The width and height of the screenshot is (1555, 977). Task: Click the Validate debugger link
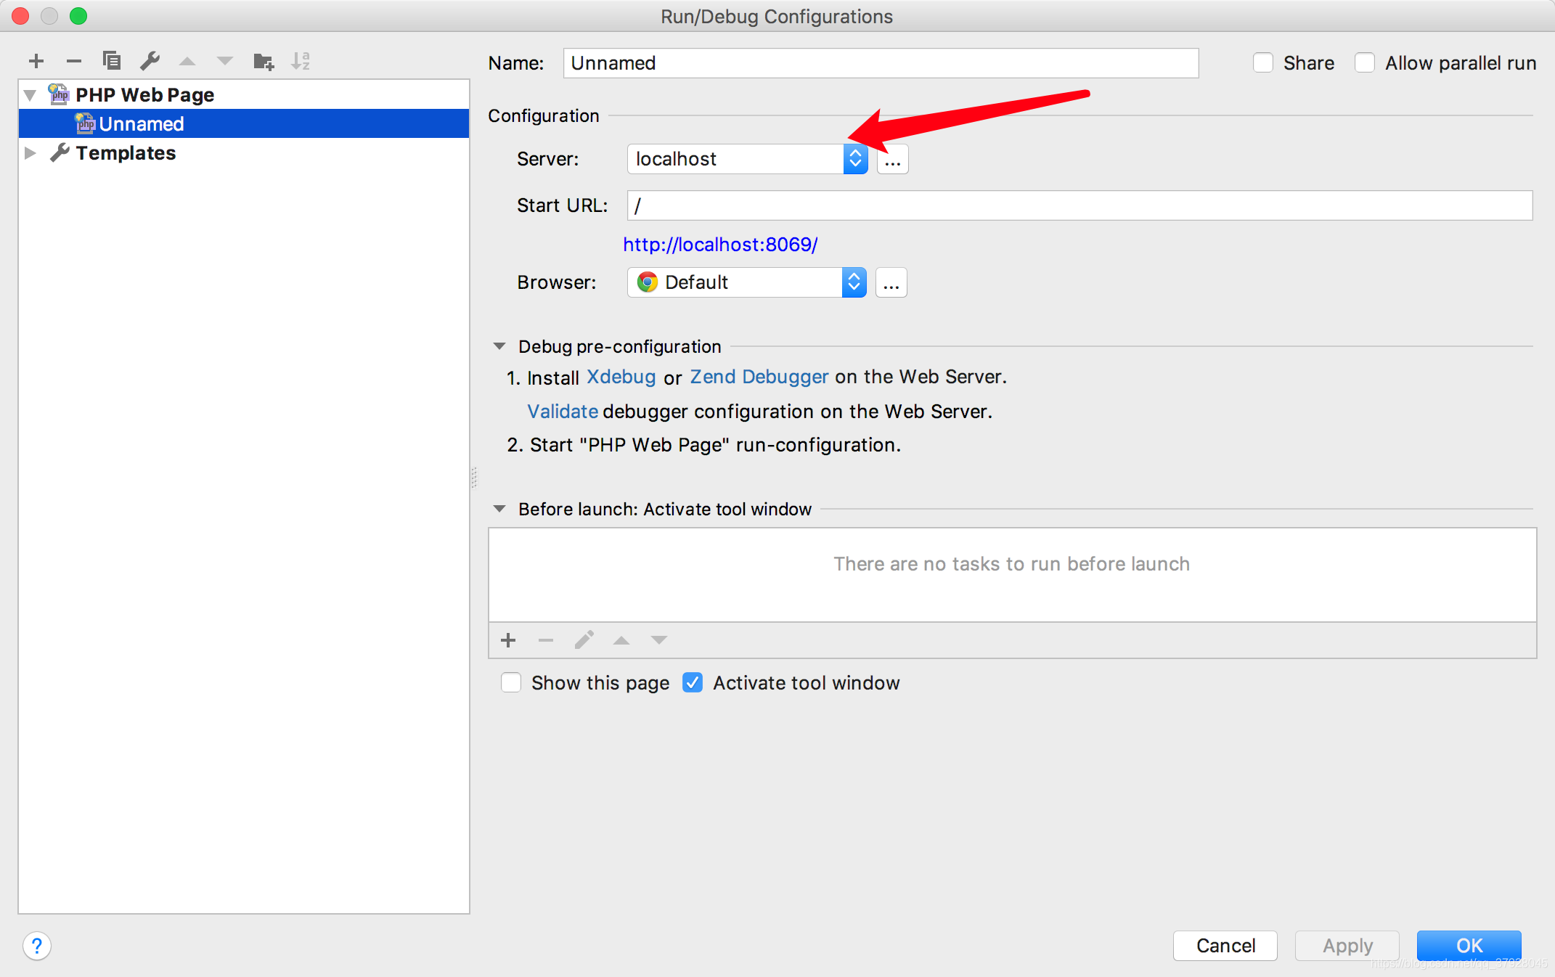point(563,412)
